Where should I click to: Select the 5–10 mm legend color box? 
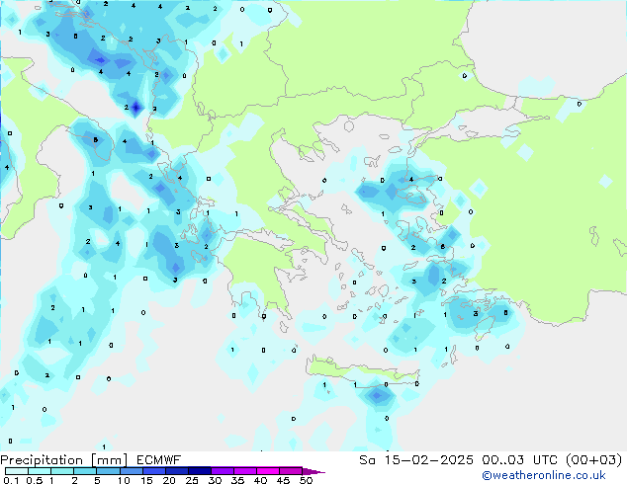(109, 470)
